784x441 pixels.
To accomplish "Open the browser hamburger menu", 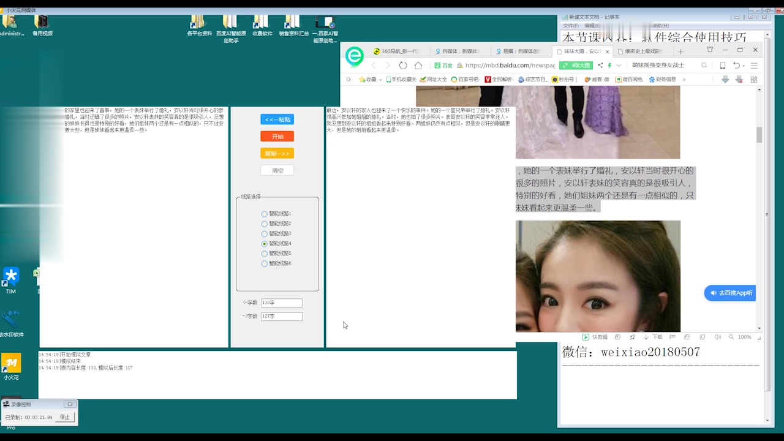I will coord(754,65).
